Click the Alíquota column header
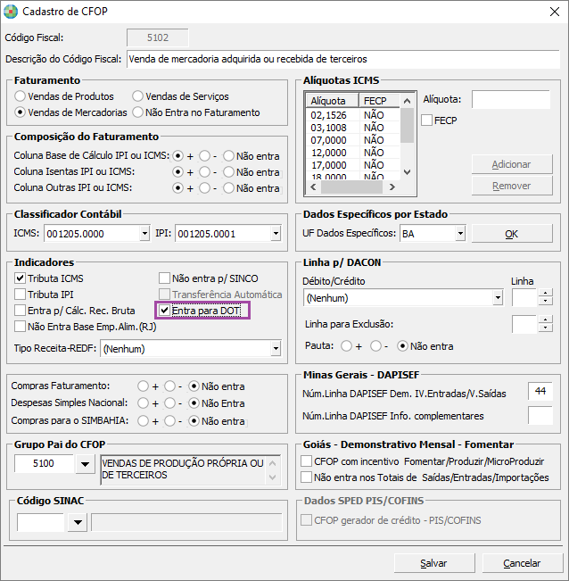The width and height of the screenshot is (569, 581). 333,101
